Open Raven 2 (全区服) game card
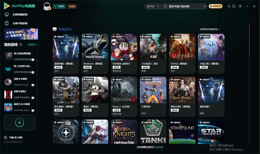The width and height of the screenshot is (260, 154). (x=124, y=97)
